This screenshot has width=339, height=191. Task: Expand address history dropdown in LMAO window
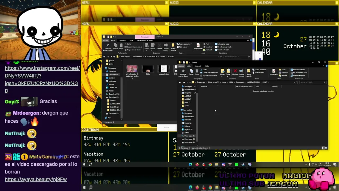(294, 82)
